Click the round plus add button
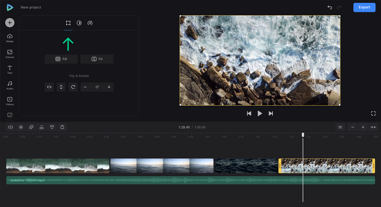The width and height of the screenshot is (381, 207). coord(10,22)
